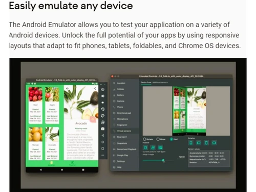Open Record and Playback in sidebar
256x192 pixels.
tap(125, 150)
